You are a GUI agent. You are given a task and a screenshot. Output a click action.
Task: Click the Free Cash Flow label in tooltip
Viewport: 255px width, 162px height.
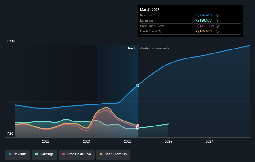pos(152,26)
